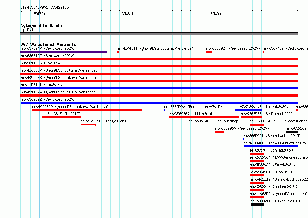Open the nsv6368197 (Sedlazeck2020) label

48,56
